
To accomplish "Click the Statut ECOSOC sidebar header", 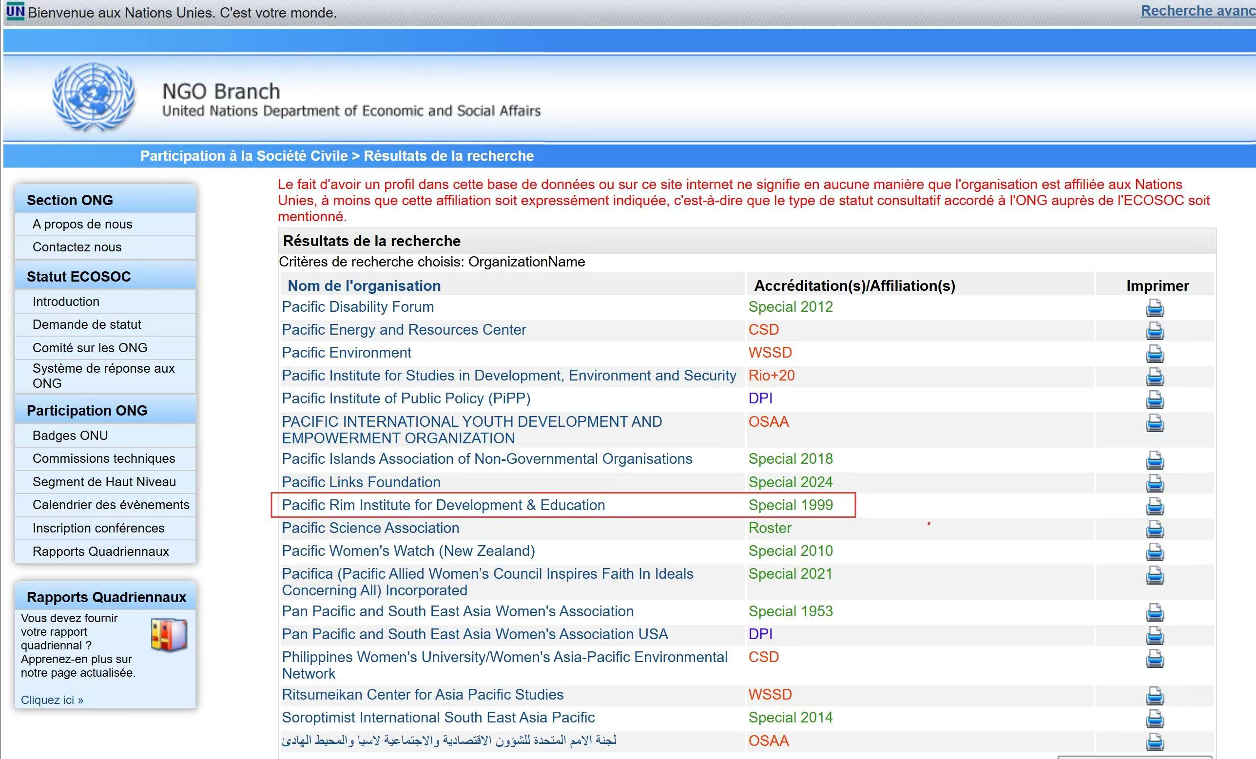I will pyautogui.click(x=105, y=277).
